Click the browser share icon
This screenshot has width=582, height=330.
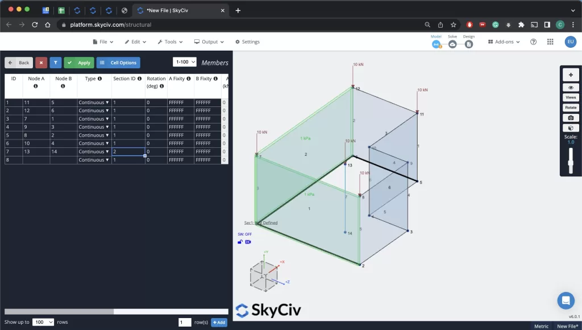(440, 25)
